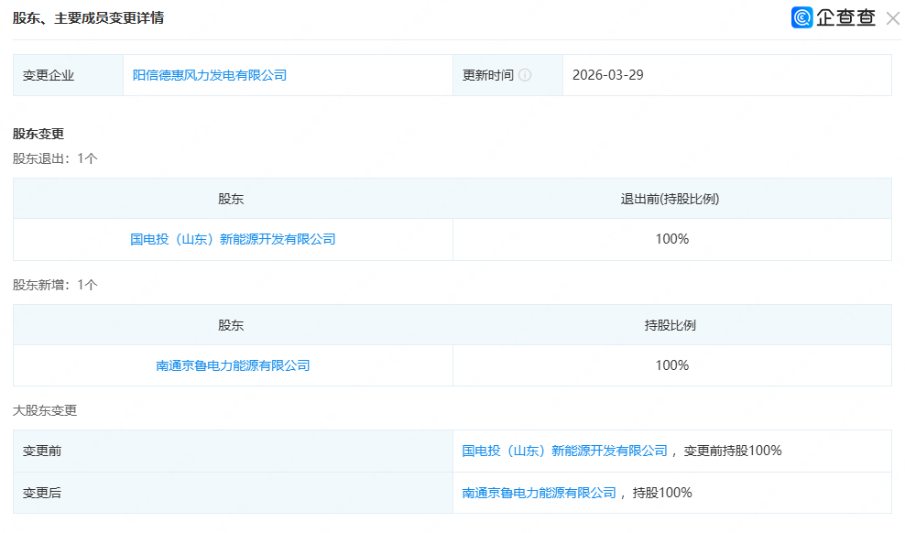Click the 持股比例 column header
The image size is (905, 533).
671,325
